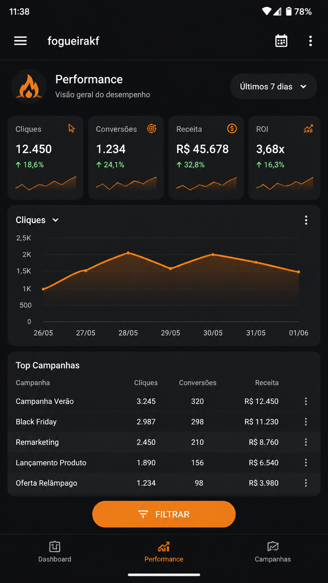The height and width of the screenshot is (583, 328).
Task: Select the 26/05 data point on chart
Action: click(43, 289)
